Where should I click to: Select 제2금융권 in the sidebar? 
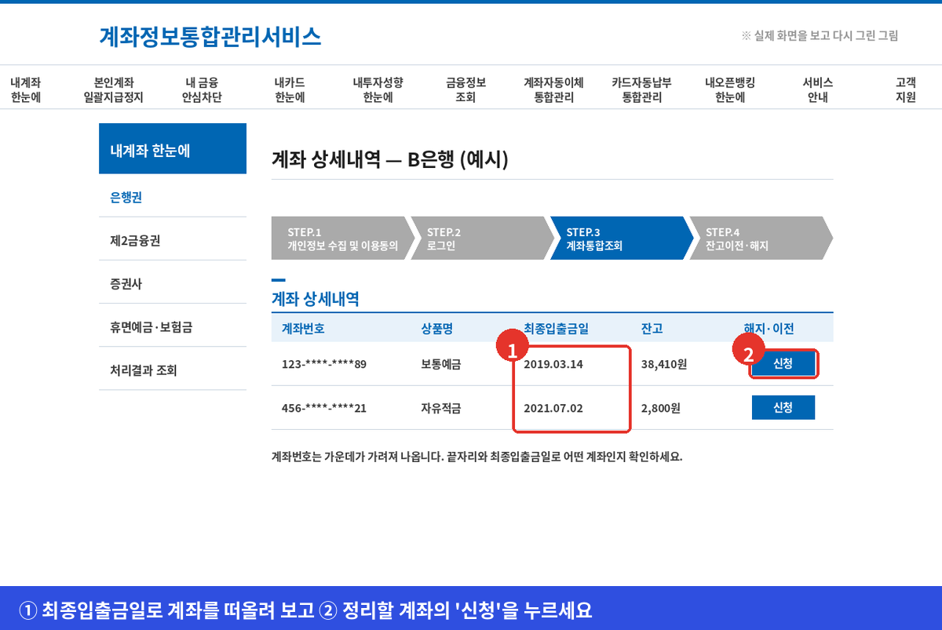click(x=173, y=241)
